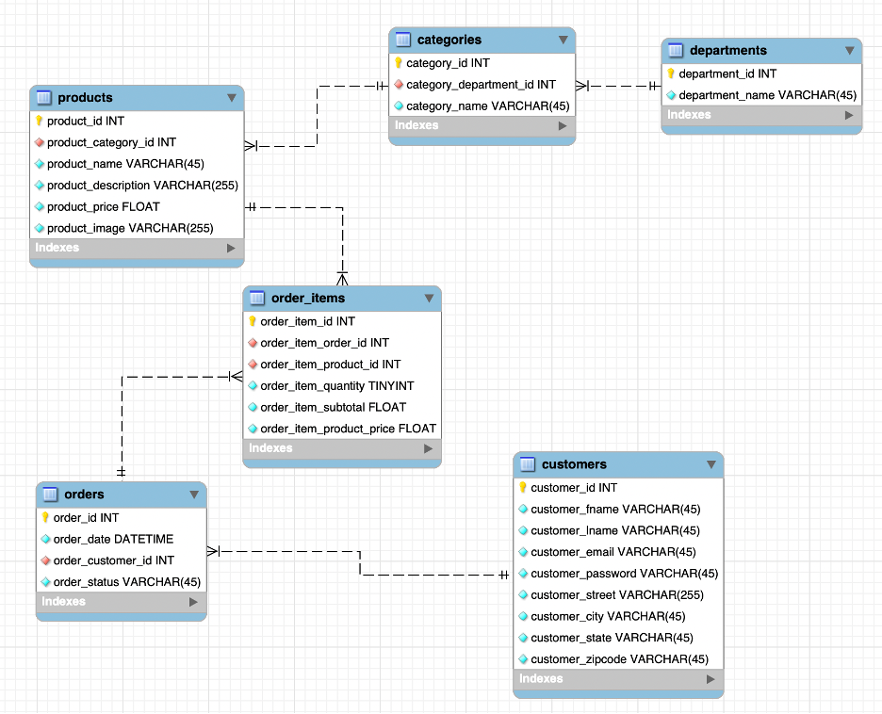
Task: Select the customer_id primary key icon
Action: (x=523, y=487)
